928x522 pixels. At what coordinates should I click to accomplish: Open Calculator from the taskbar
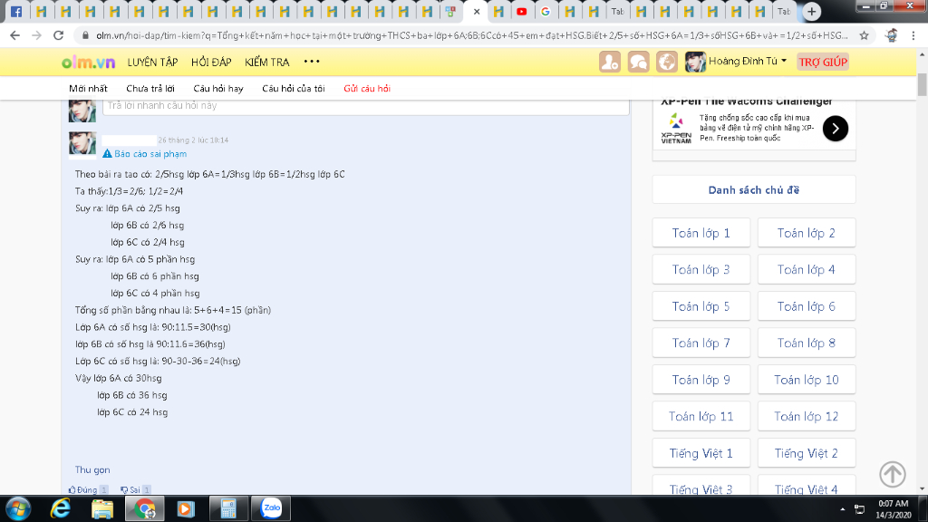coord(228,508)
